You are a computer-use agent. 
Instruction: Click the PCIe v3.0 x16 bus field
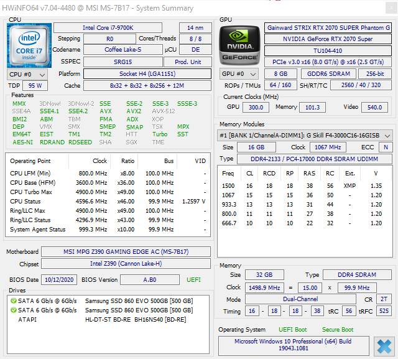tap(328, 62)
